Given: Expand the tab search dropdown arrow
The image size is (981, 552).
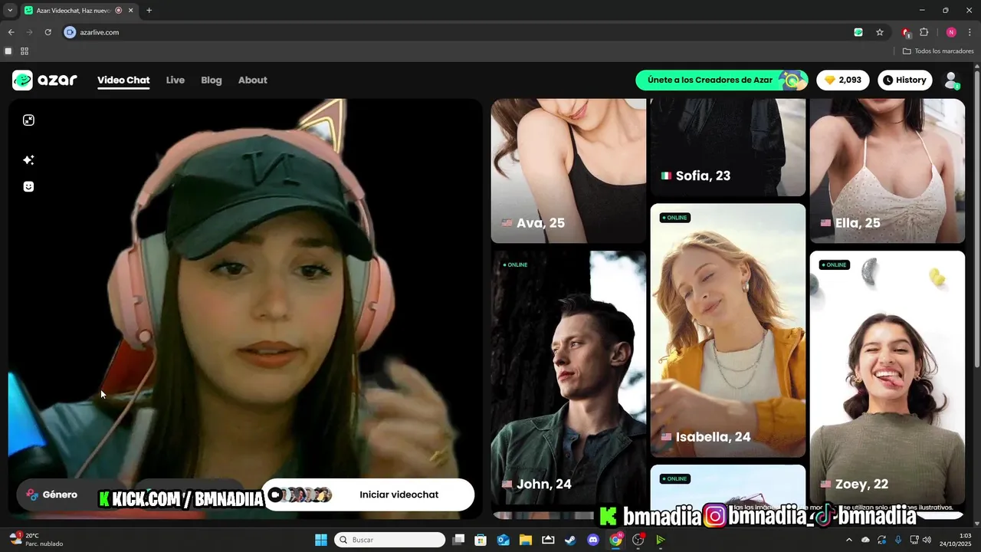Looking at the screenshot, I should tap(9, 11).
